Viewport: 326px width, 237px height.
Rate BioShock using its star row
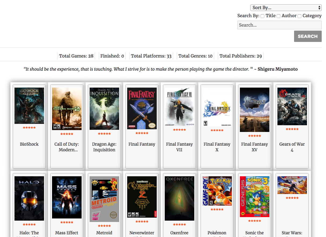pos(29,128)
